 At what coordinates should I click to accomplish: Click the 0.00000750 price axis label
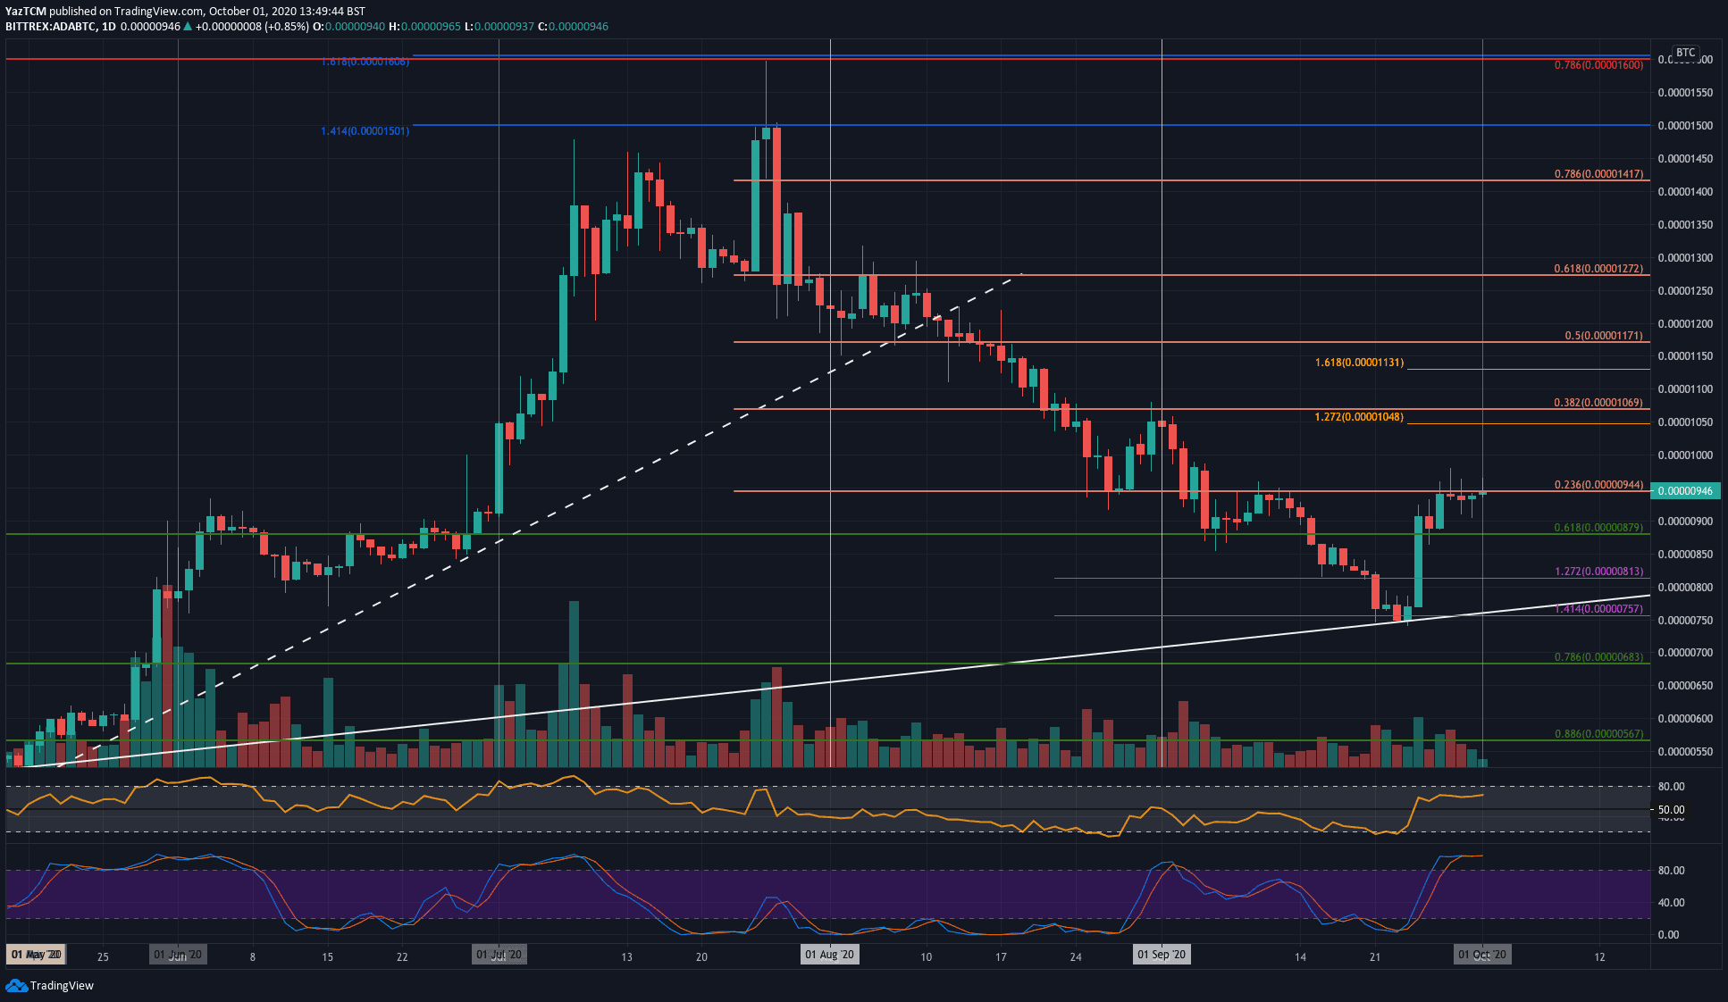coord(1685,621)
